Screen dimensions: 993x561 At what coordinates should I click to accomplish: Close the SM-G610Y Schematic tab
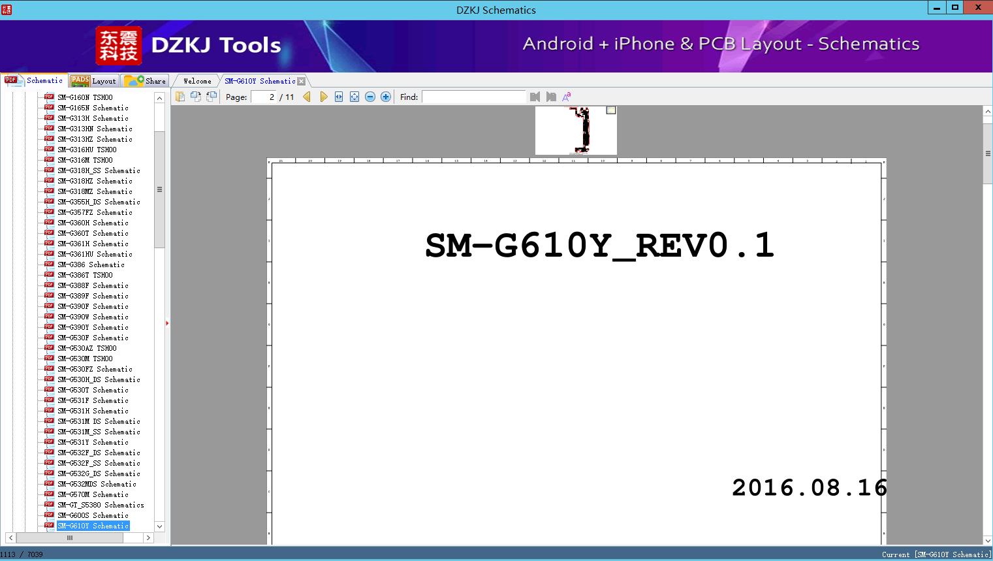click(x=301, y=81)
